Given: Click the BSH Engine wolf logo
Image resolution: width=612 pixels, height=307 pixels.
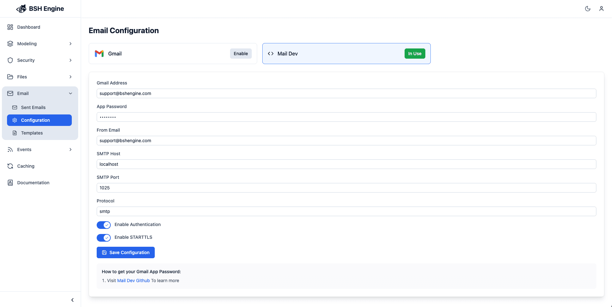Looking at the screenshot, I should pos(21,9).
